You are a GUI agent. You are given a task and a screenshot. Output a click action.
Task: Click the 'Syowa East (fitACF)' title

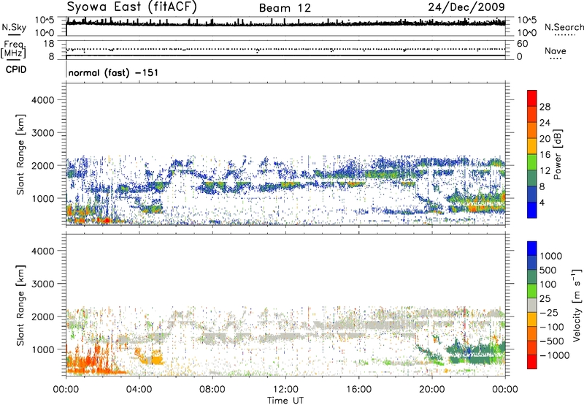131,7
